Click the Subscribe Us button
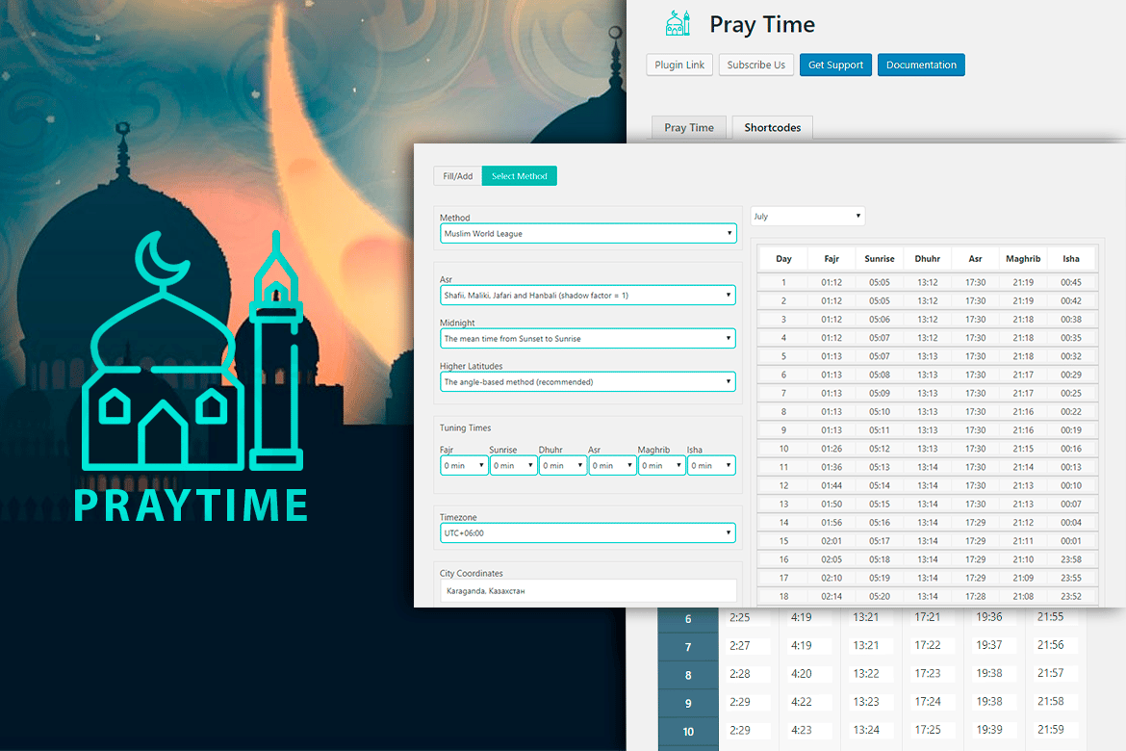The image size is (1126, 751). 755,65
